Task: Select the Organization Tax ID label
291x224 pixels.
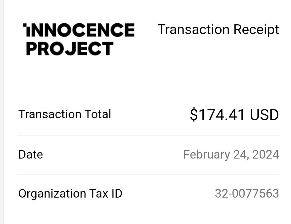Action: [70, 194]
